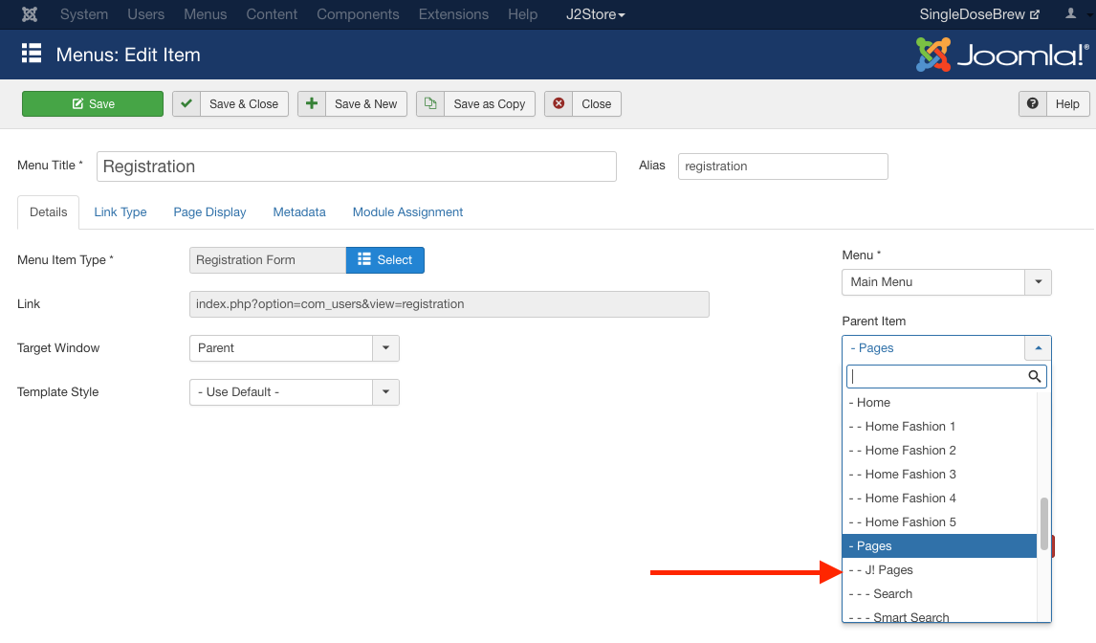Image resolution: width=1096 pixels, height=643 pixels.
Task: Open the user account icon menu
Action: [x=1070, y=14]
